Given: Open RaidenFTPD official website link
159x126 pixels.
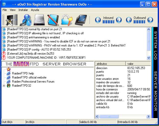Looking at the screenshot, I should click(x=29, y=77).
